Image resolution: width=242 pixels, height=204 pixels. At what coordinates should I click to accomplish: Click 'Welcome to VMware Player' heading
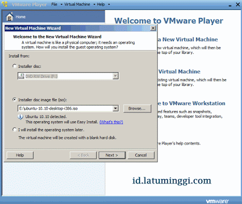click(169, 21)
